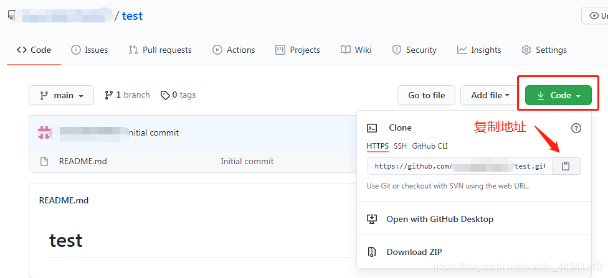Open the Code tab
Screen dimensions: 608x278
tap(34, 50)
